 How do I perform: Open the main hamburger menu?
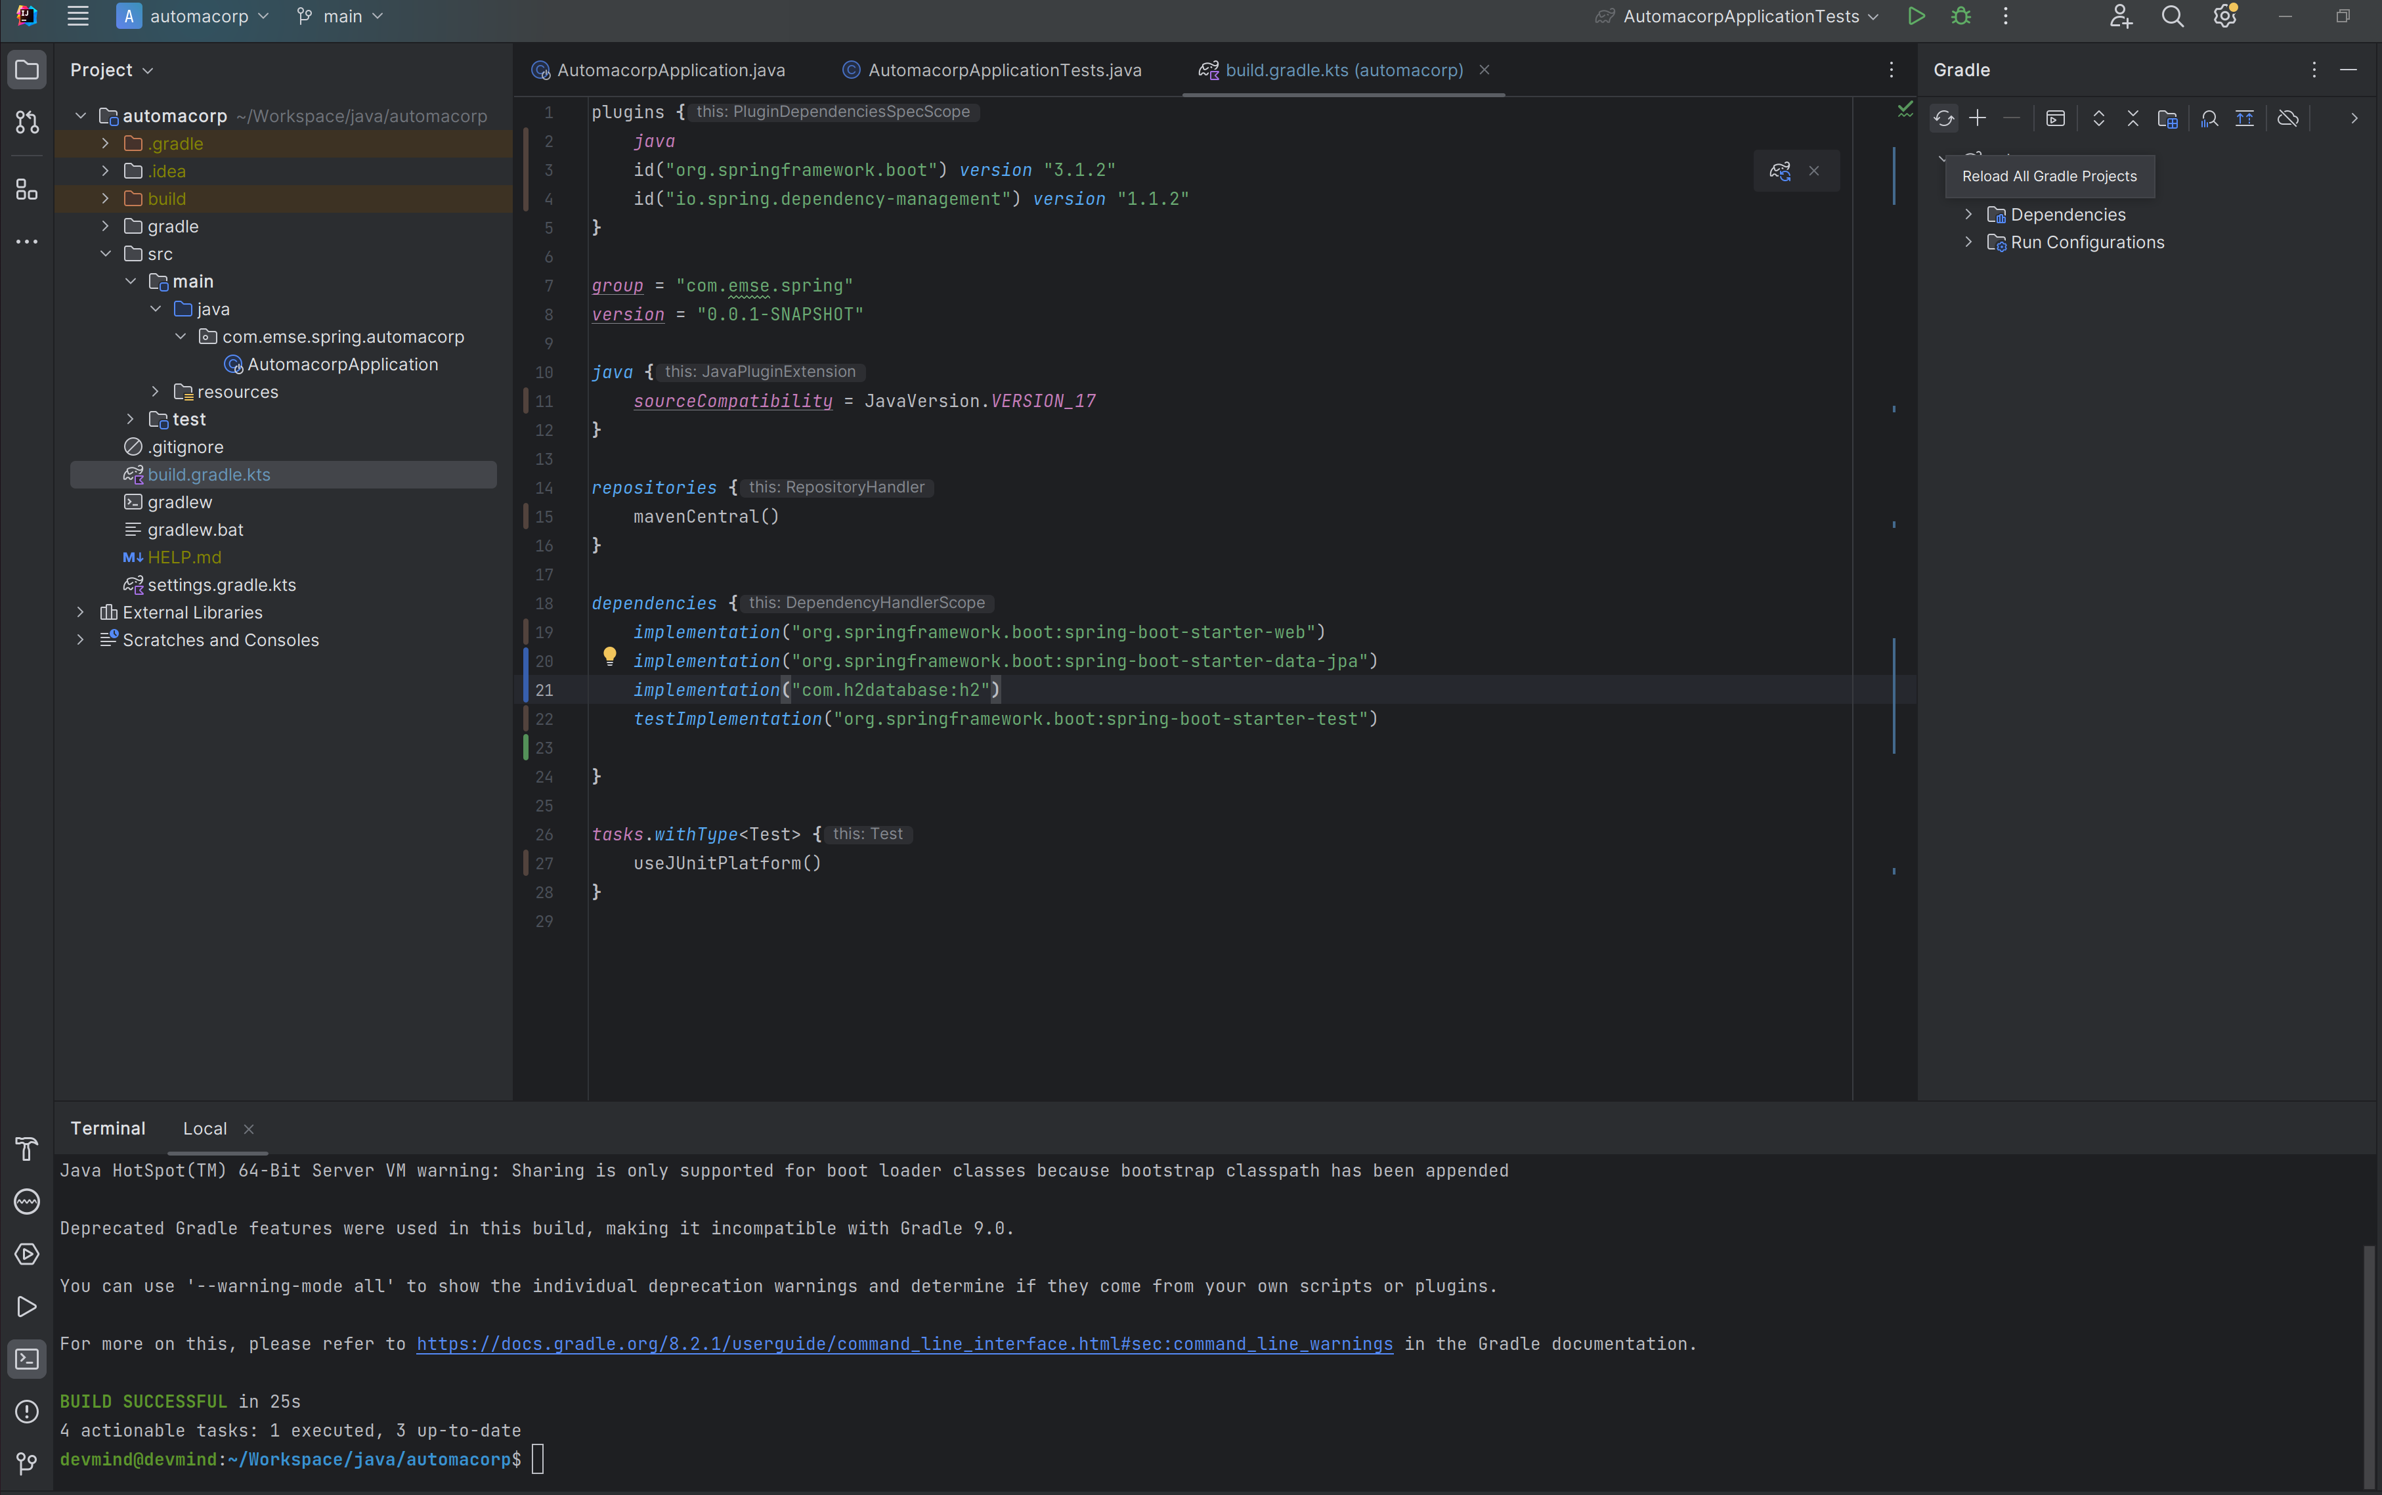[78, 16]
